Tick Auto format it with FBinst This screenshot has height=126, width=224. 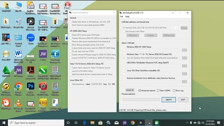tap(124, 31)
